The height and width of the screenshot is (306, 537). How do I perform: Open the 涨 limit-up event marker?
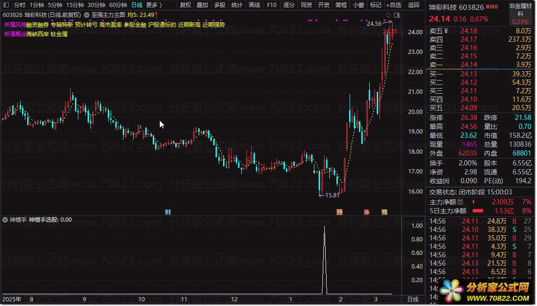pyautogui.click(x=366, y=212)
